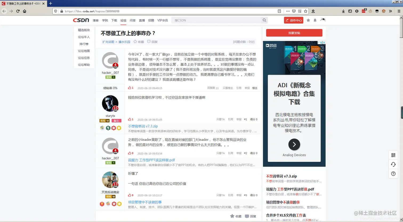The image size is (403, 222).
Task: Bookmark this page with the address bar star
Action: coord(306,11)
